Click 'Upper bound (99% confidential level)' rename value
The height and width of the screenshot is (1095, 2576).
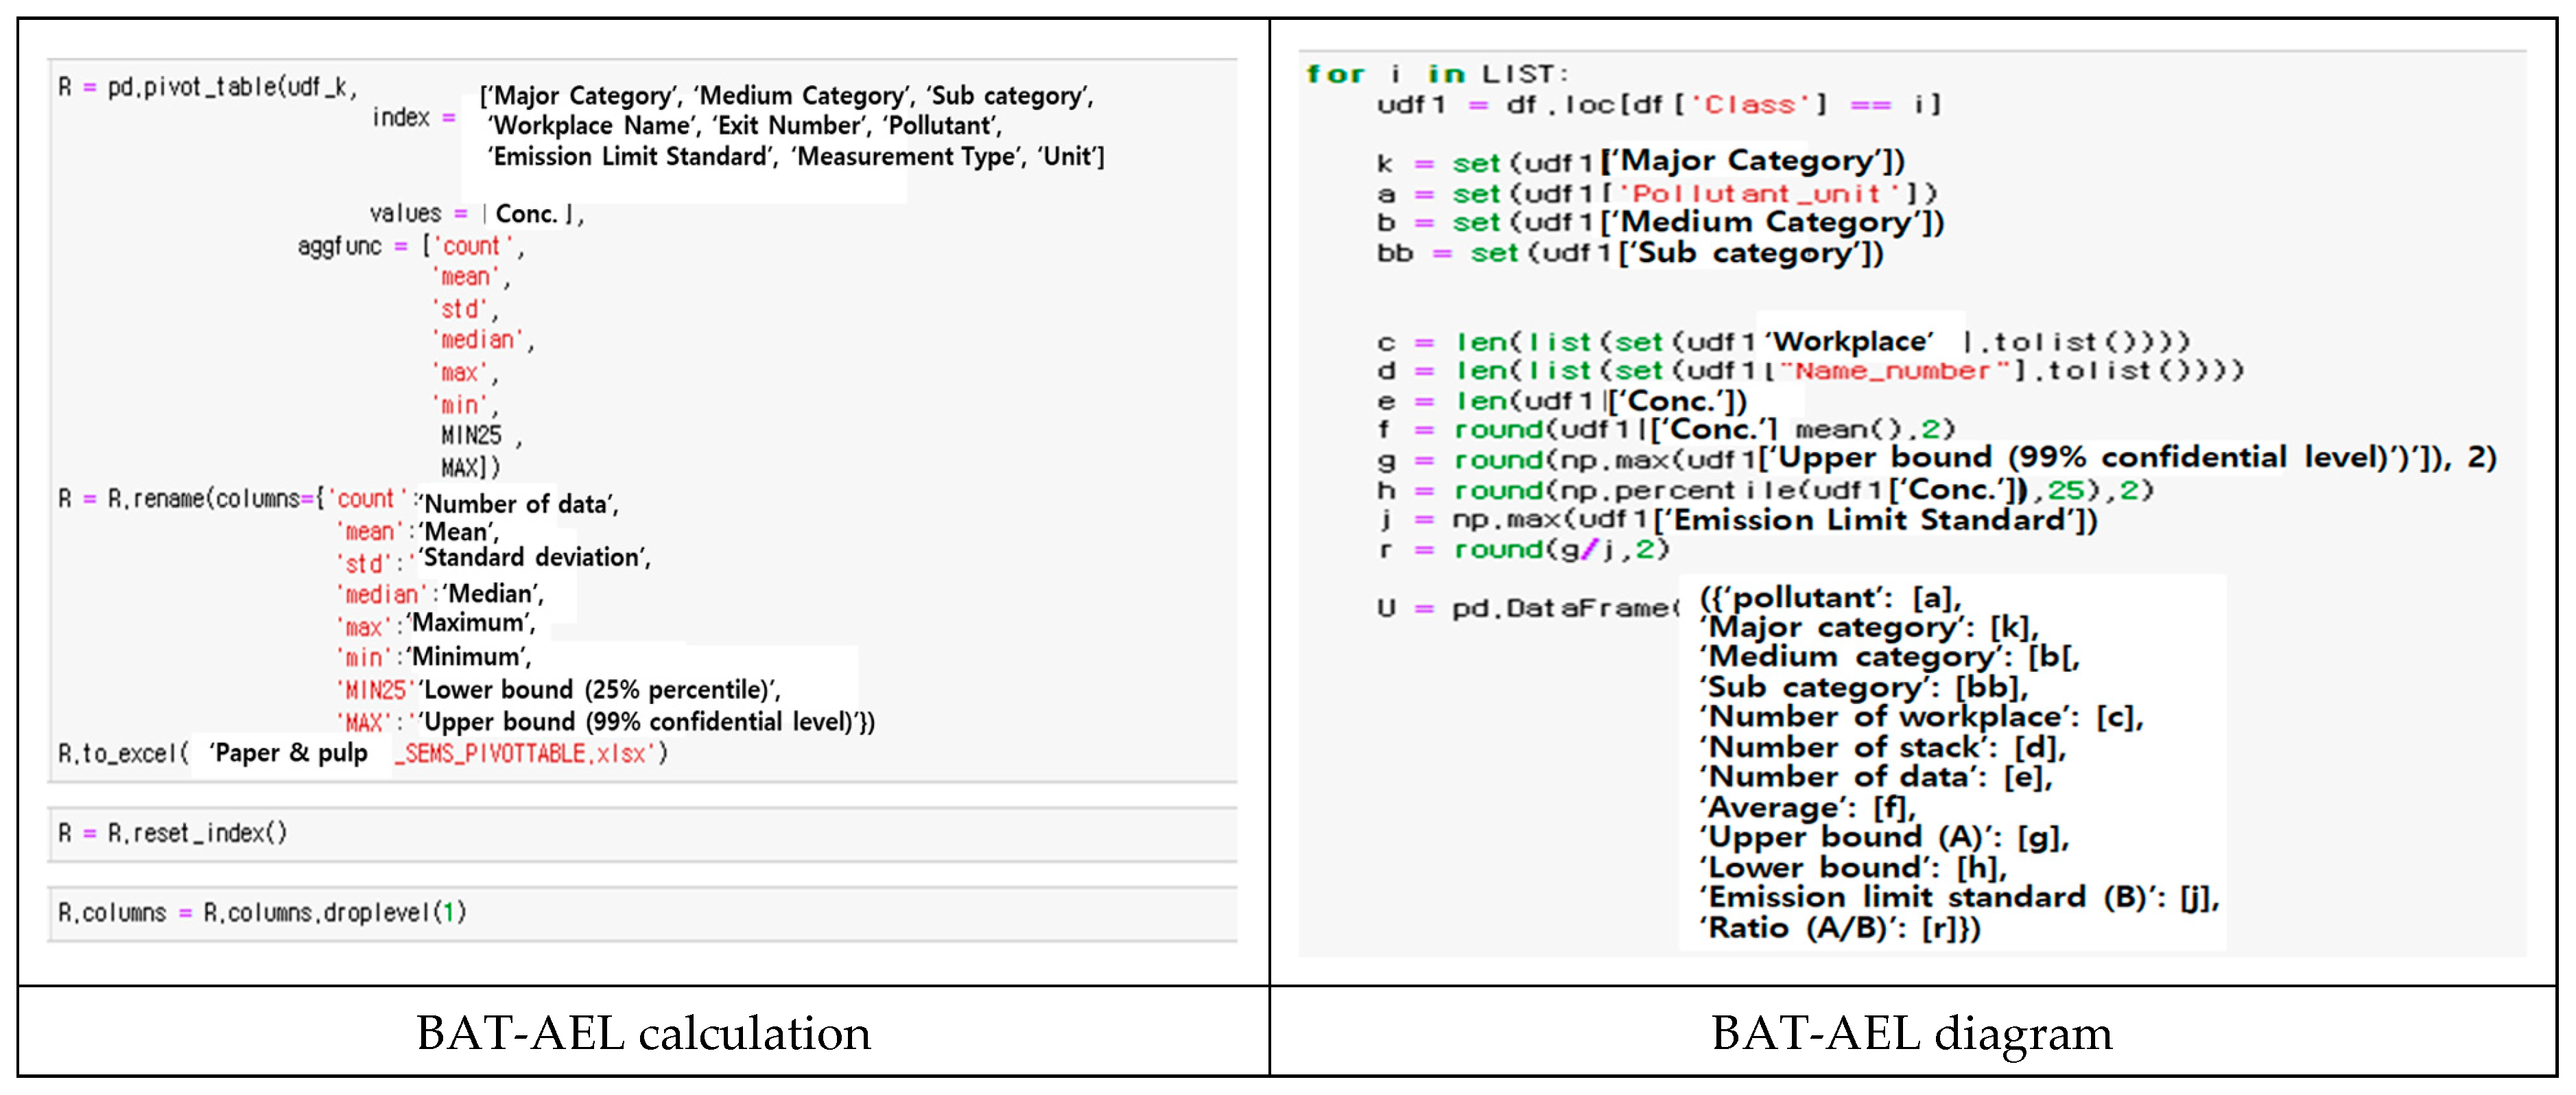(646, 722)
